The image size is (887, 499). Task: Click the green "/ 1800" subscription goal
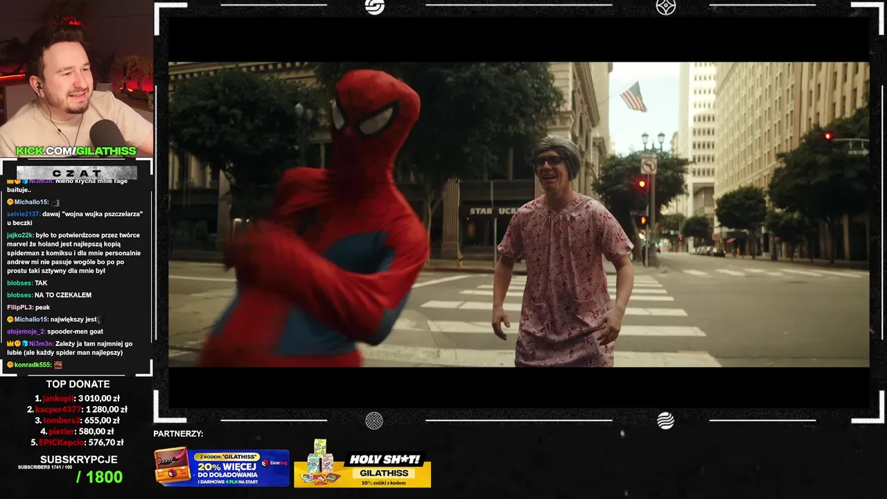click(x=99, y=477)
